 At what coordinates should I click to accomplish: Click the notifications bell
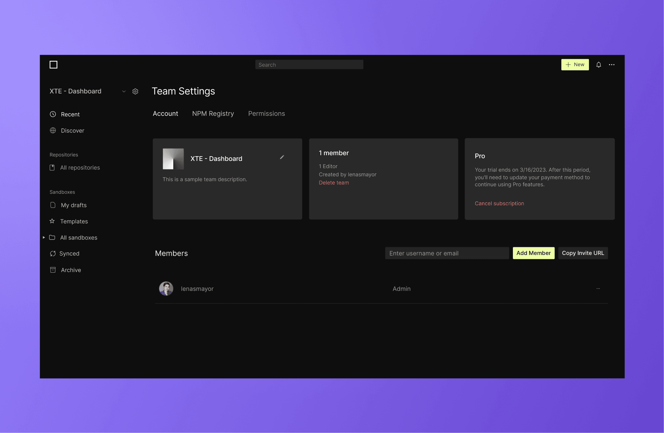[x=598, y=64]
